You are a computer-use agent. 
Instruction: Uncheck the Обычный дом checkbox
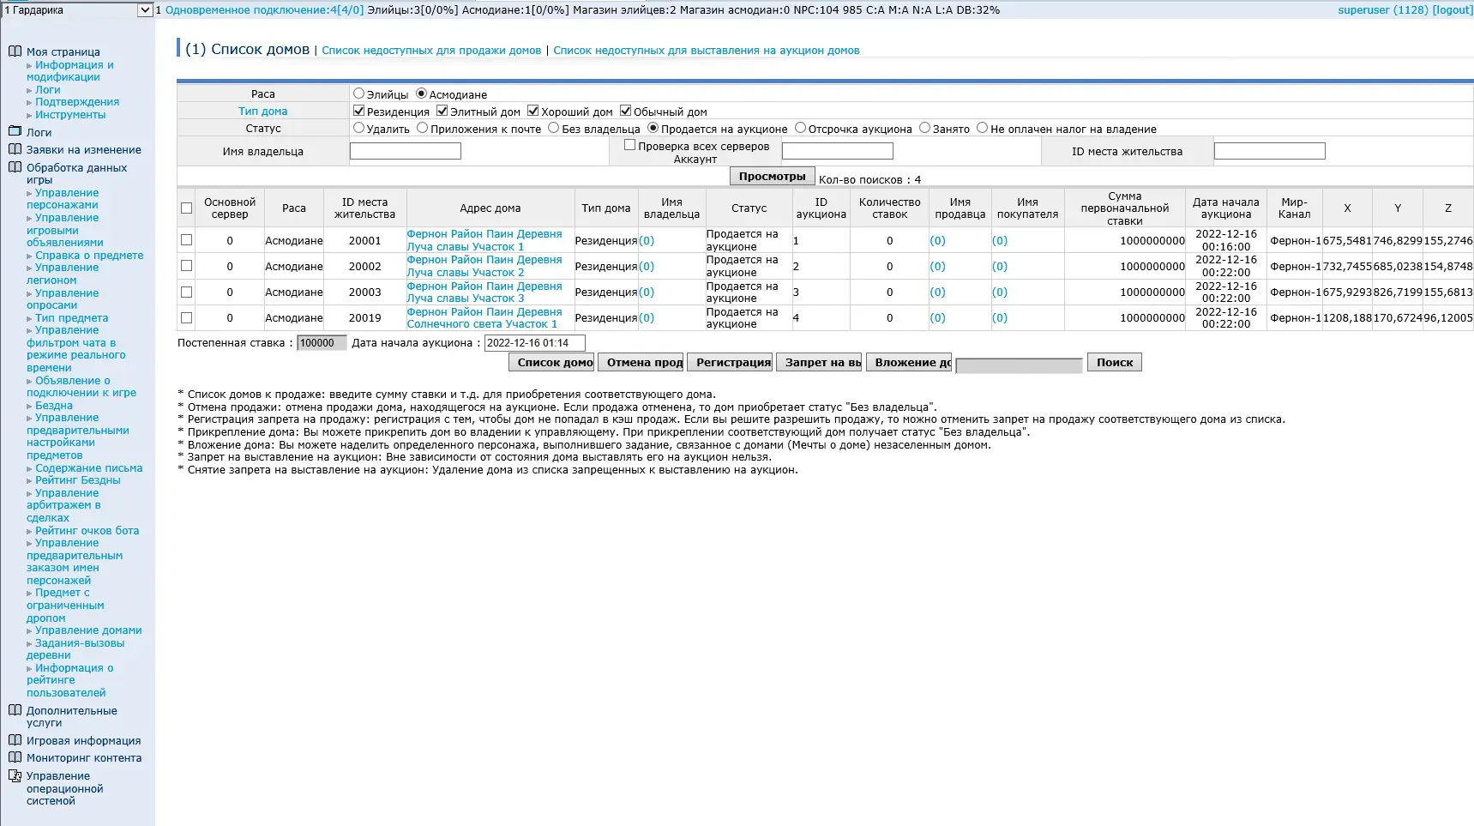coord(626,111)
